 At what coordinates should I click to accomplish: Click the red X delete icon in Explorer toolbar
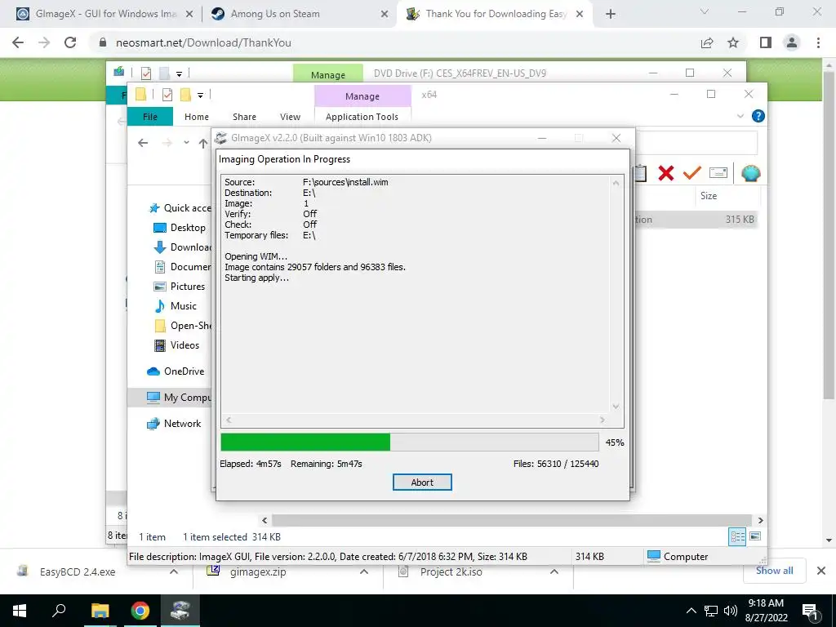pyautogui.click(x=665, y=173)
